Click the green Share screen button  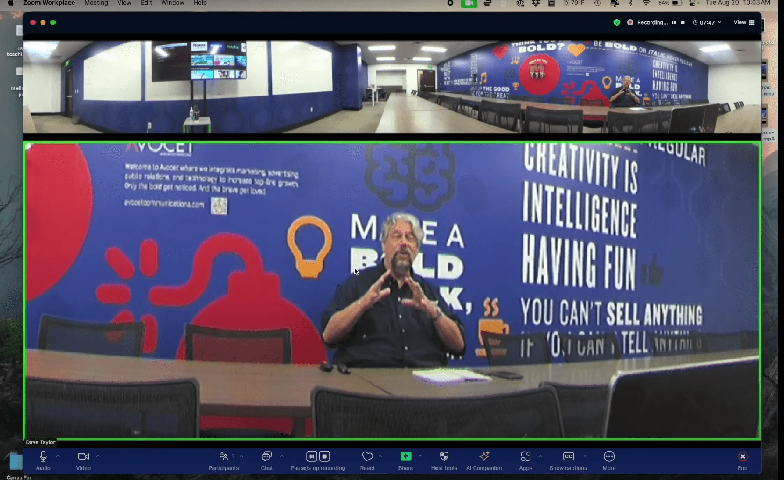coord(405,456)
